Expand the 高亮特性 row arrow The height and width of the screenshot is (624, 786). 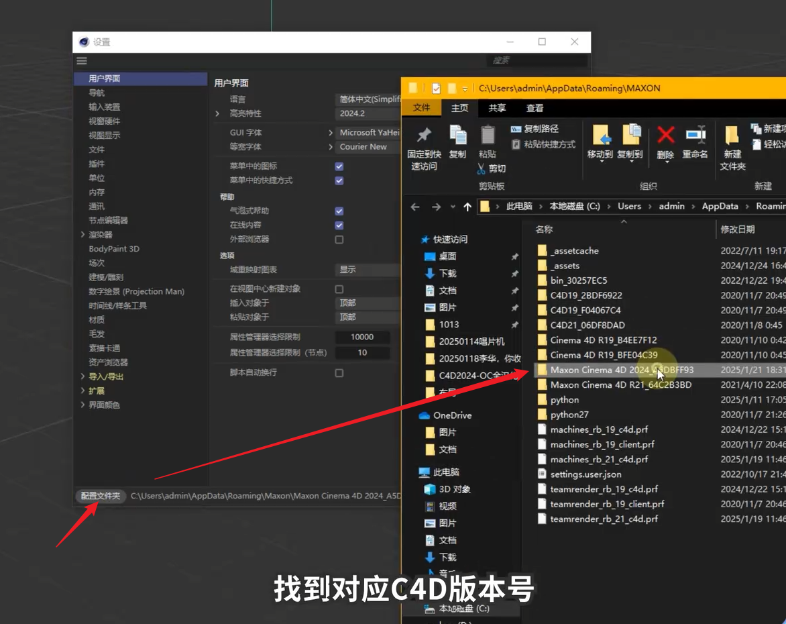pyautogui.click(x=217, y=114)
